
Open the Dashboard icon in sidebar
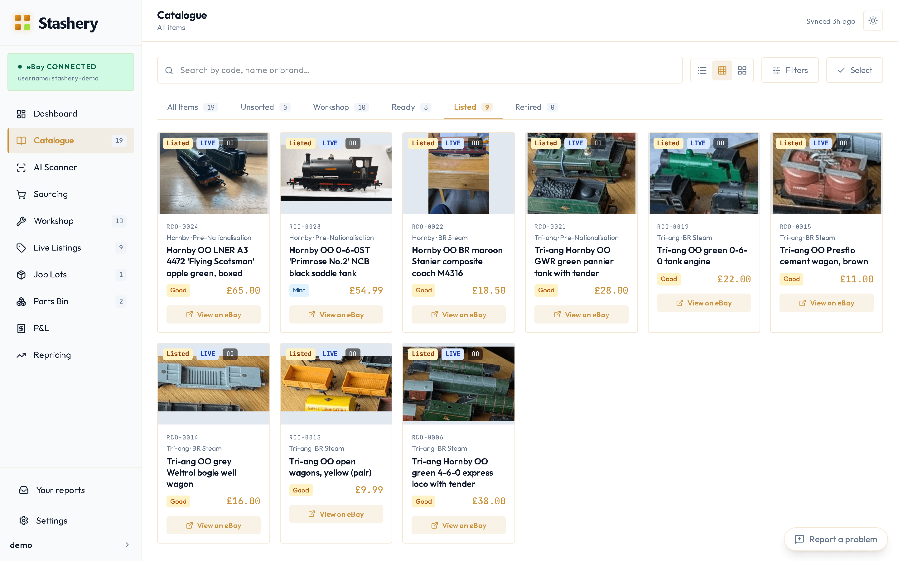tap(21, 114)
